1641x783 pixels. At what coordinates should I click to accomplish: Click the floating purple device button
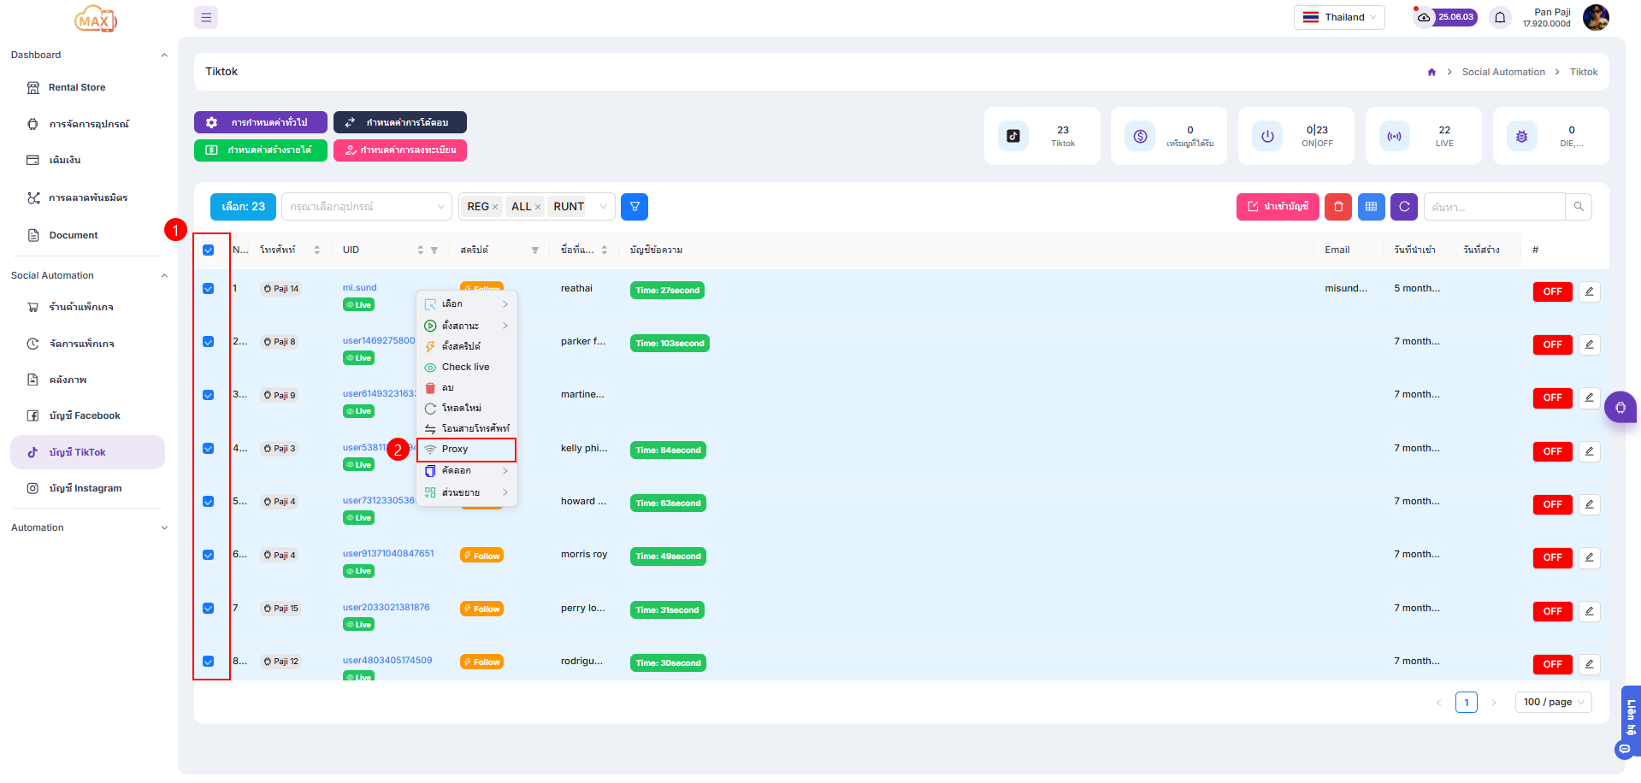[1620, 408]
